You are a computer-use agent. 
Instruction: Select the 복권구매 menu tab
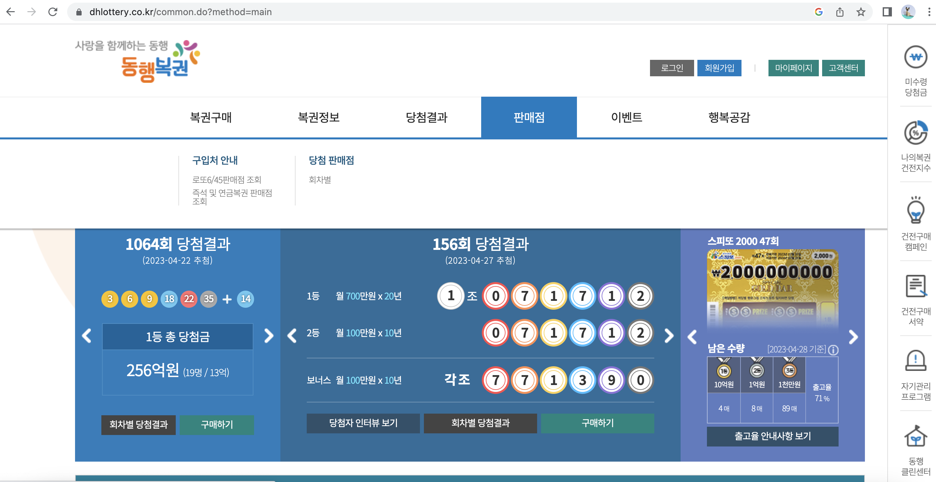211,117
